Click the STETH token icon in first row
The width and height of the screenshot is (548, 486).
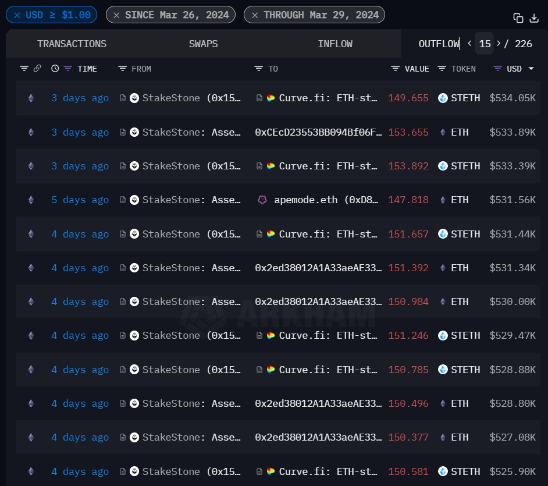click(x=443, y=98)
